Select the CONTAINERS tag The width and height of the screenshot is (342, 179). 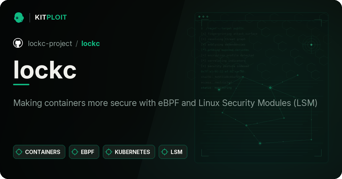click(39, 152)
